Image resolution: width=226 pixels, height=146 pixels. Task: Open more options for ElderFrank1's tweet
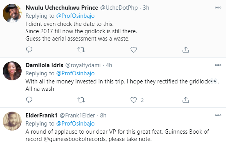click(218, 115)
